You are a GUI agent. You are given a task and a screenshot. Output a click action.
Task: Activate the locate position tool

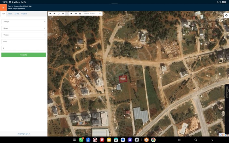point(63,14)
